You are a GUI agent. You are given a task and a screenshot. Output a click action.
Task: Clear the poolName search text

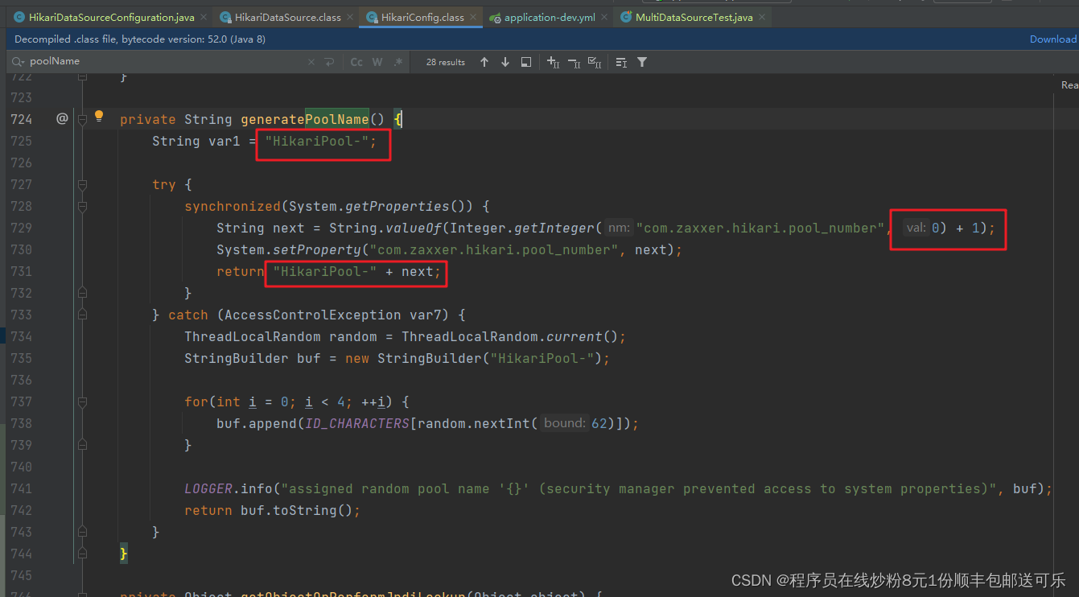pos(312,62)
